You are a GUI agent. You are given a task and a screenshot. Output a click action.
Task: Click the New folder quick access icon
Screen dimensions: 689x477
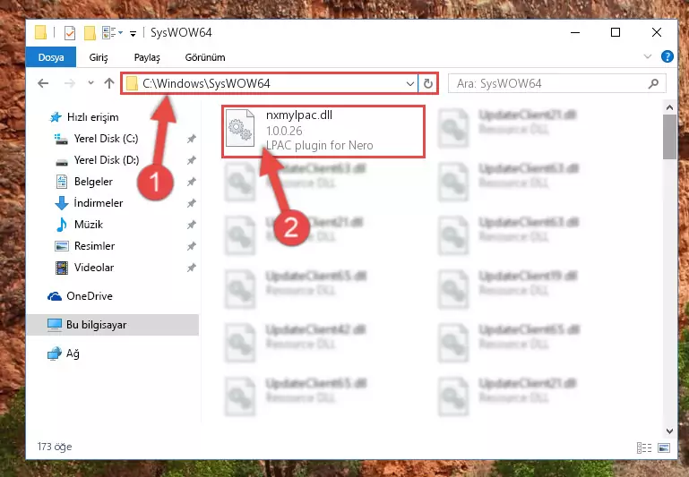point(90,33)
